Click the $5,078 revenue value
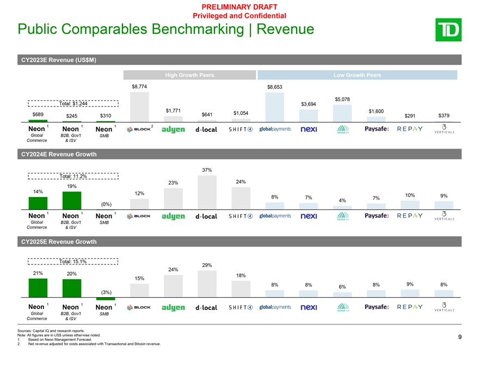Screen dimensions: 479x370 pos(342,99)
